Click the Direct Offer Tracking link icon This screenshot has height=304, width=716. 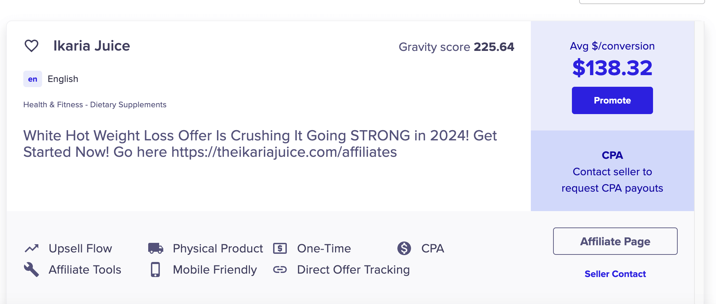point(280,270)
